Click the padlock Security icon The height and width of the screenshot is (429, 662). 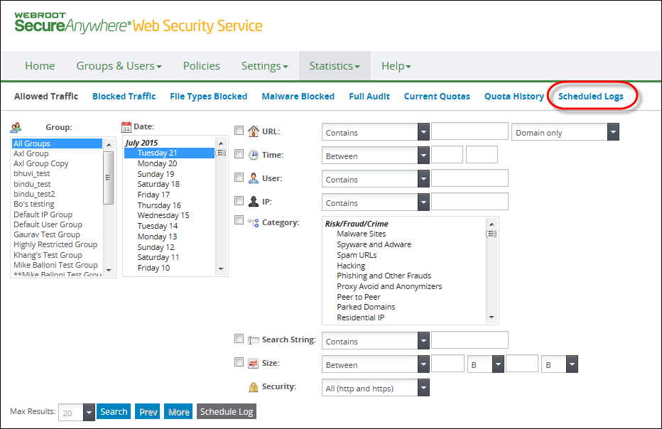click(x=254, y=387)
